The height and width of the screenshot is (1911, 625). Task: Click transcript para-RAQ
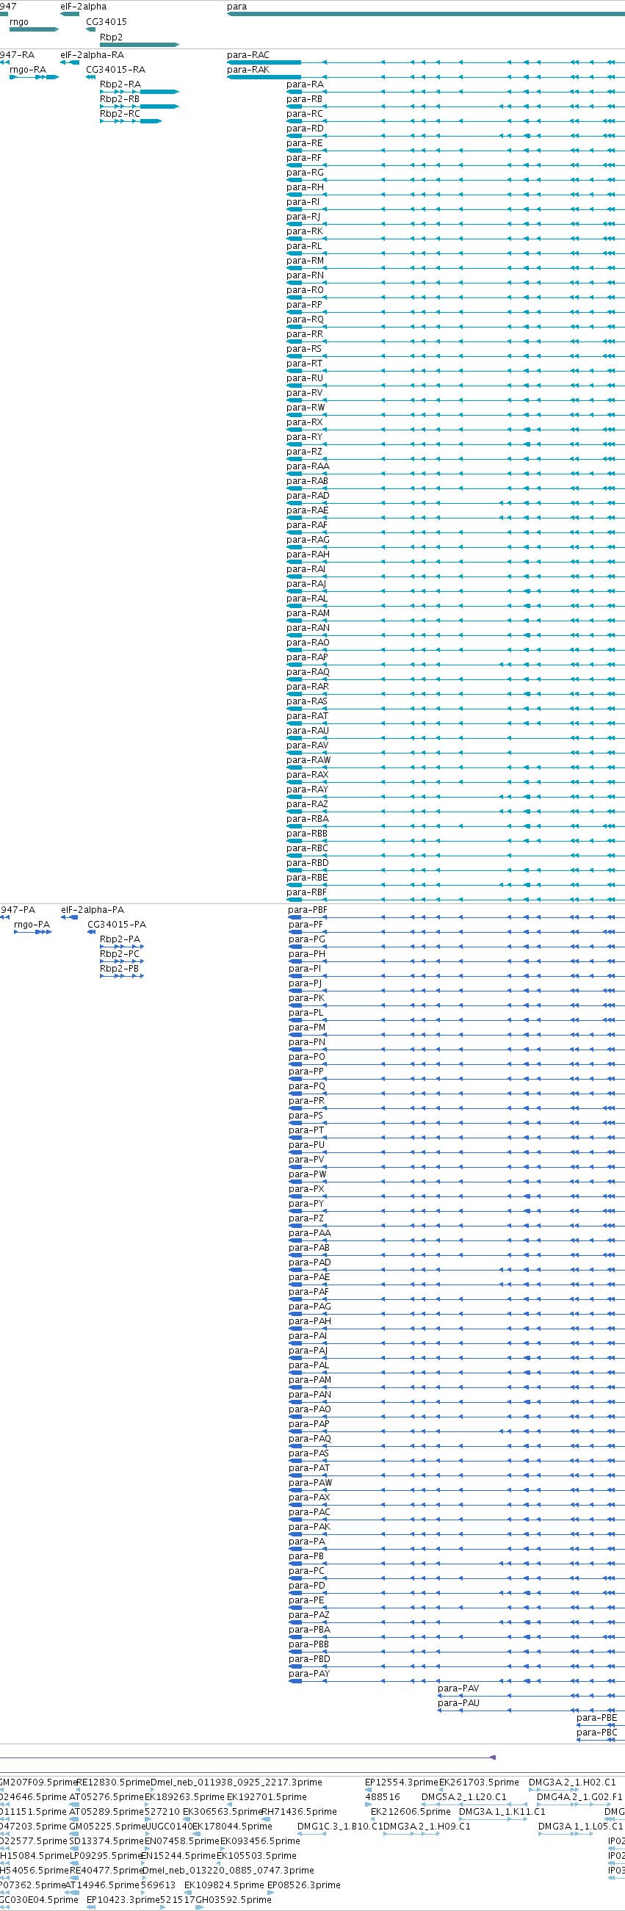(x=308, y=671)
